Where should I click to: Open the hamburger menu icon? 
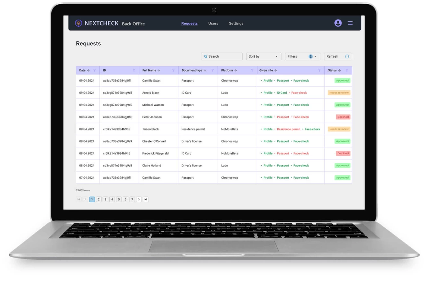350,23
